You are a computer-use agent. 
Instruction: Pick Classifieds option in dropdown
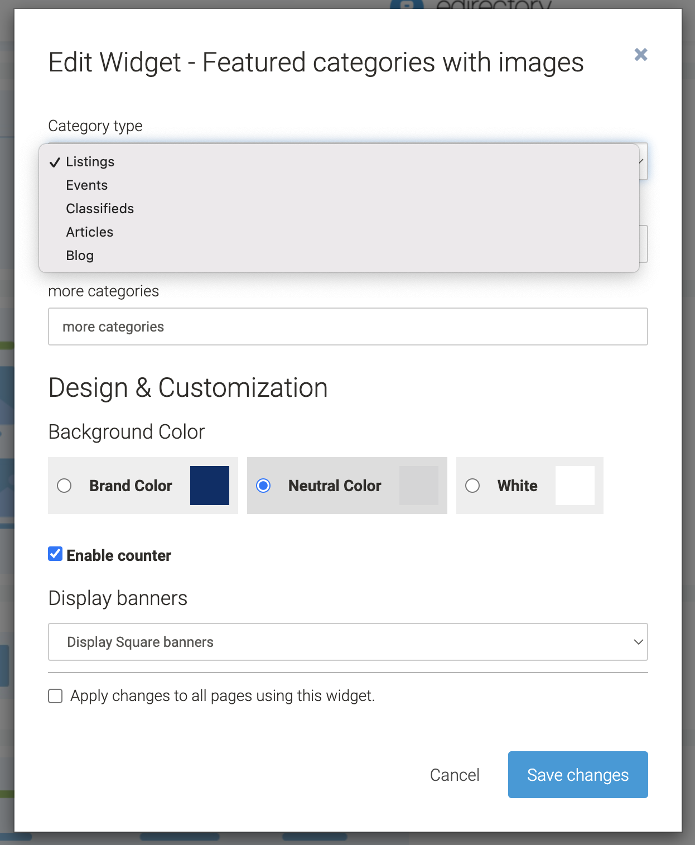[100, 209]
